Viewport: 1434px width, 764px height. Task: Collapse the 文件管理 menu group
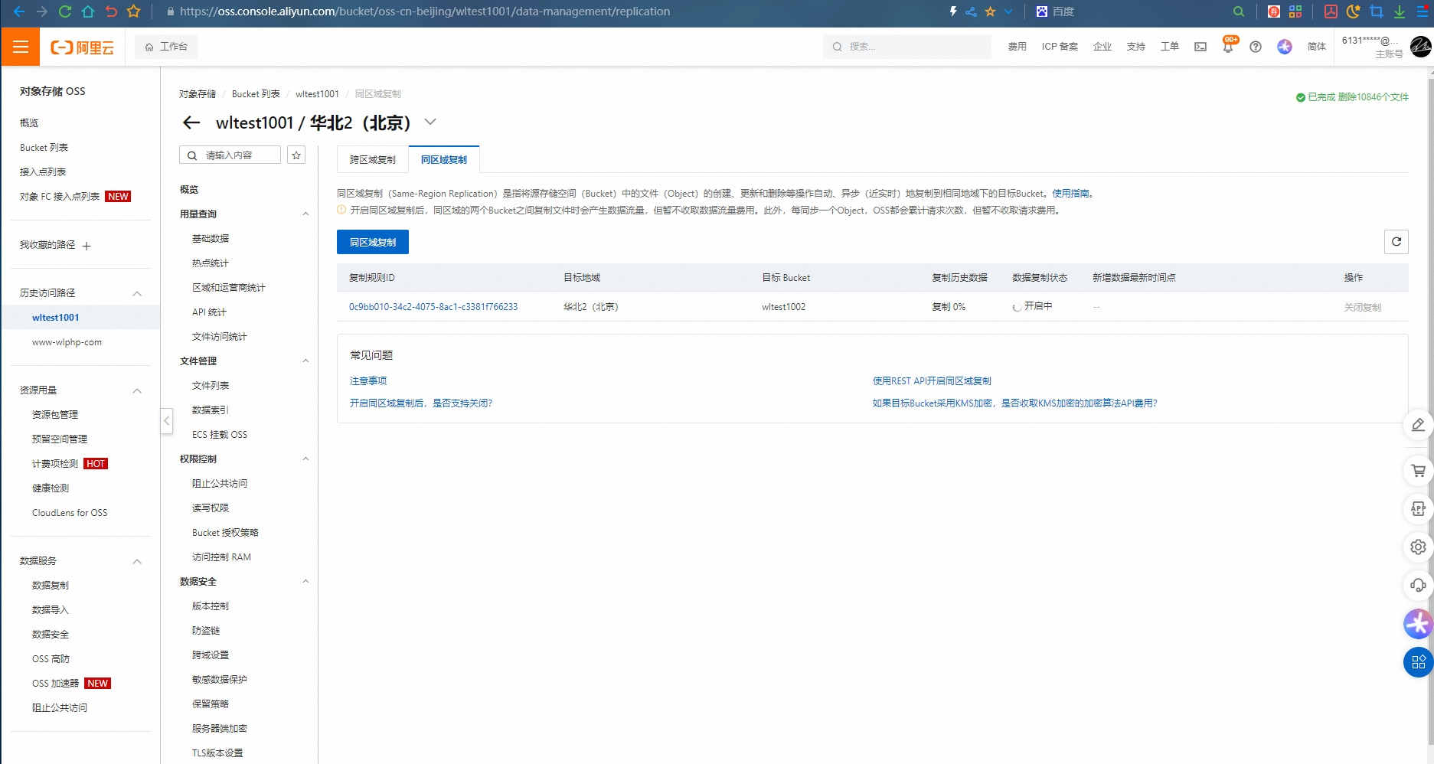305,361
